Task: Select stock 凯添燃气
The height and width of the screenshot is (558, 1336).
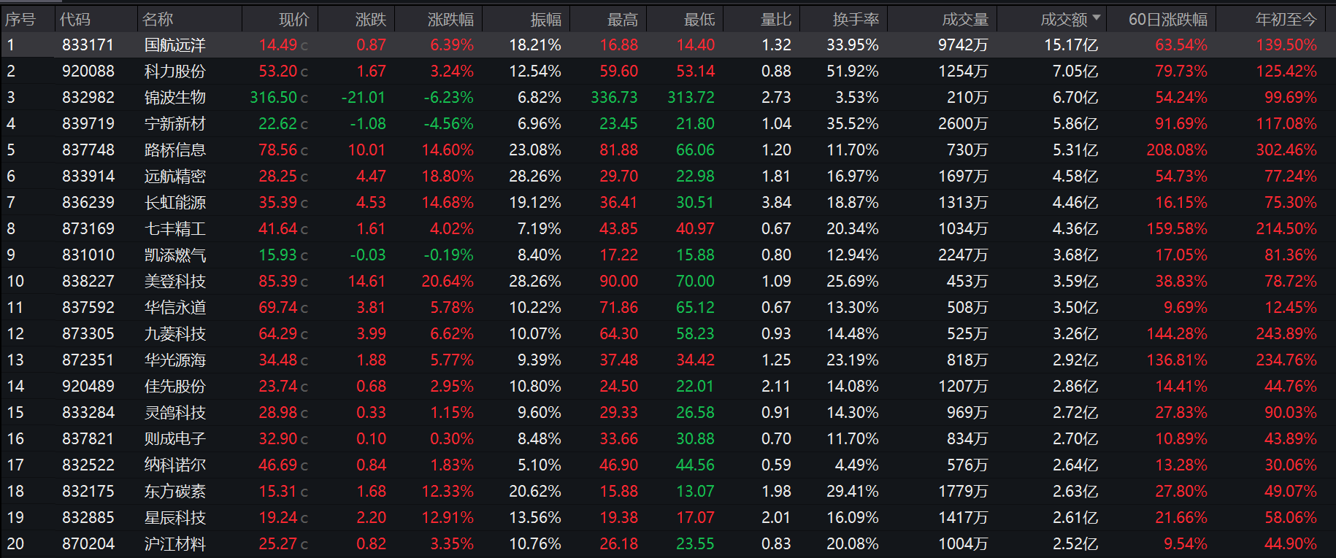Action: (x=175, y=255)
